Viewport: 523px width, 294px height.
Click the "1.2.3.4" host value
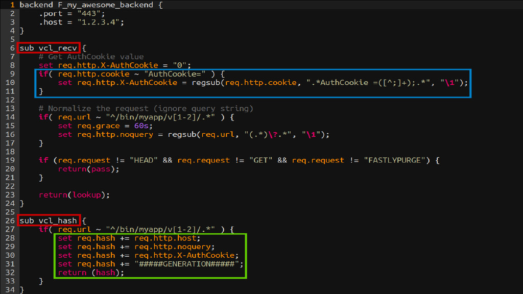pos(99,22)
